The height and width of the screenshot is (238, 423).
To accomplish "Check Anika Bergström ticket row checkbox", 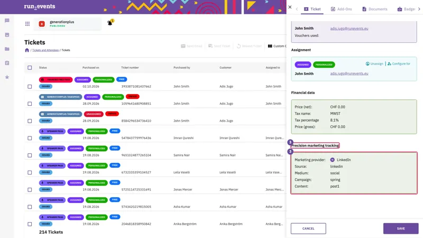I will (30, 224).
